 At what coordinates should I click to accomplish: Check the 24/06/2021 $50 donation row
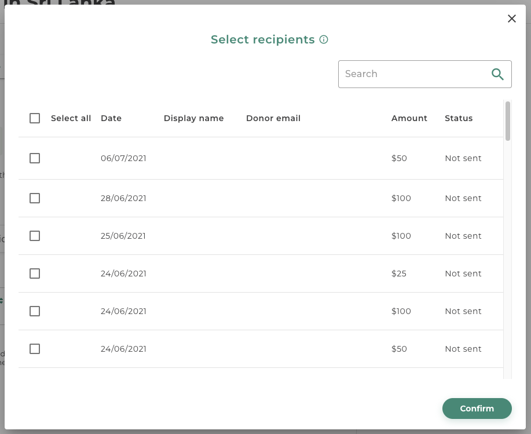click(x=35, y=349)
